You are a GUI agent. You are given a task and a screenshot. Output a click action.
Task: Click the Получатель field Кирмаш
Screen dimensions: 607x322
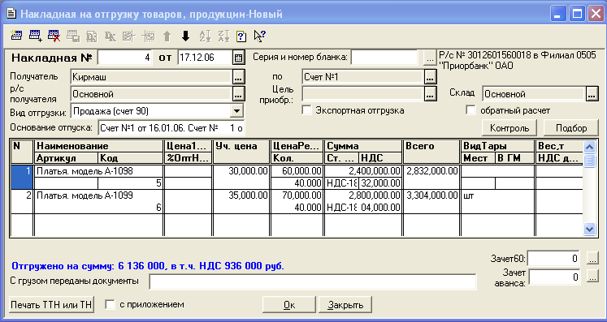pos(151,76)
